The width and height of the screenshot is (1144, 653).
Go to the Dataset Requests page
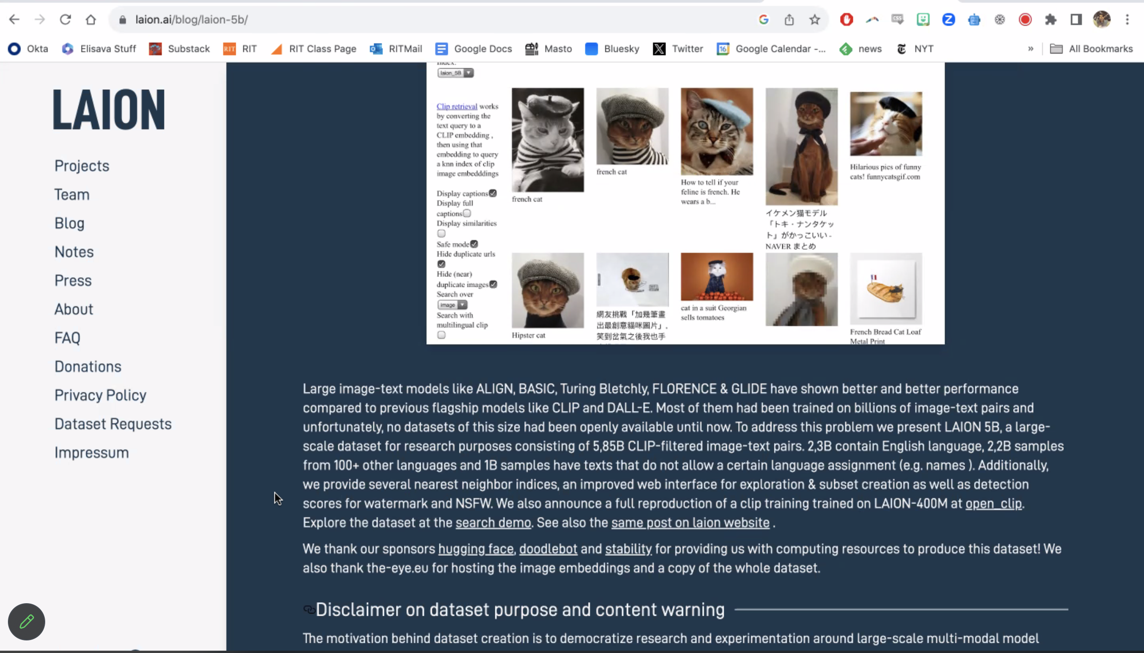(x=113, y=424)
